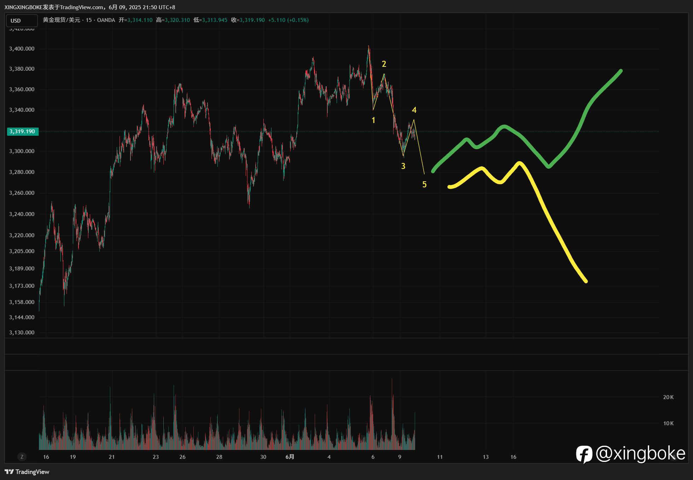Click the 黄金现货/美元 symbol title

(x=62, y=20)
